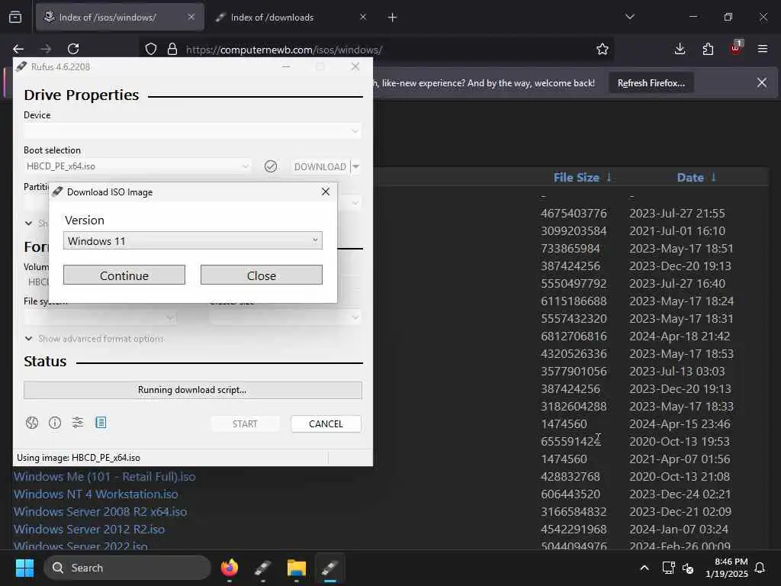
Task: Click the Windows taskbar Search box
Action: click(127, 568)
